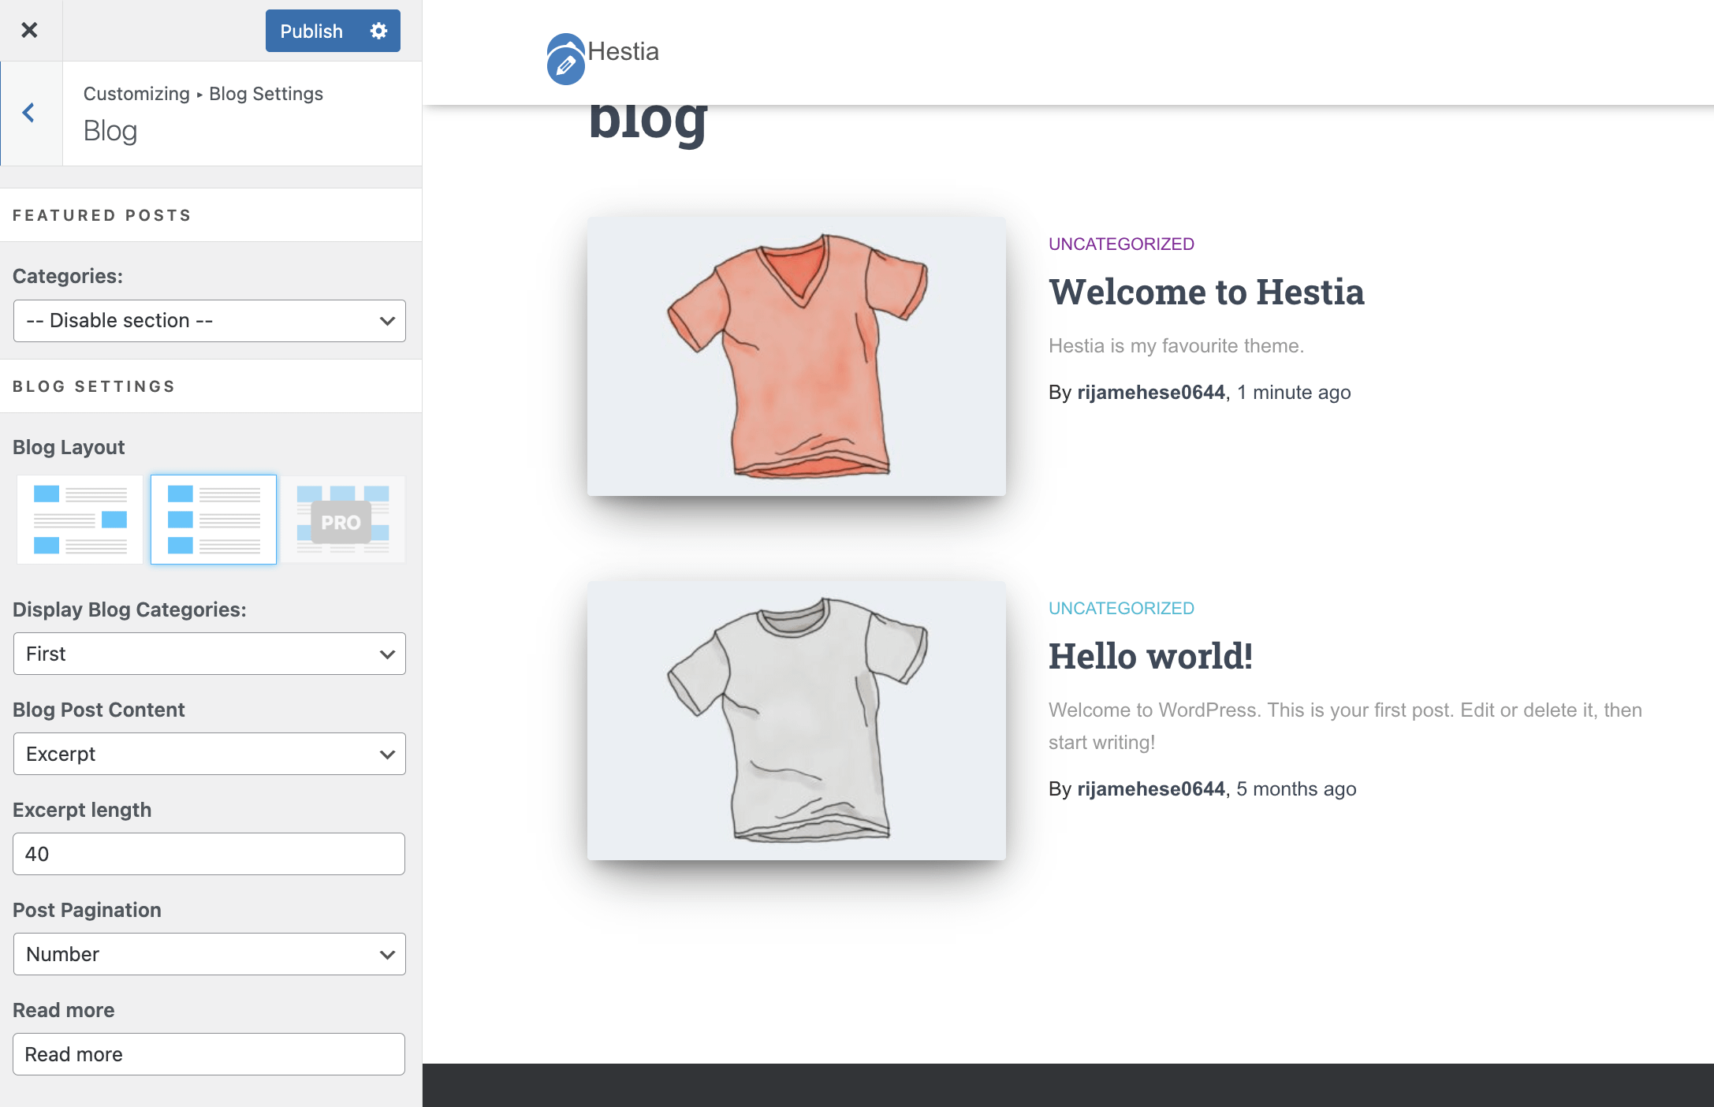Click the Hestia site title link
Screen dimensions: 1714x1107
pyautogui.click(x=623, y=51)
